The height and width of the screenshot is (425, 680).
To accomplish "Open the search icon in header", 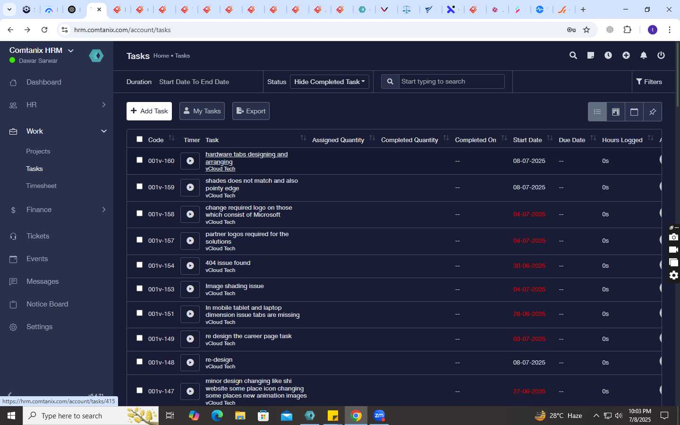I will click(x=573, y=56).
